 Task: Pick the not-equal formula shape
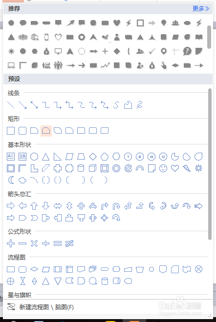69,243
